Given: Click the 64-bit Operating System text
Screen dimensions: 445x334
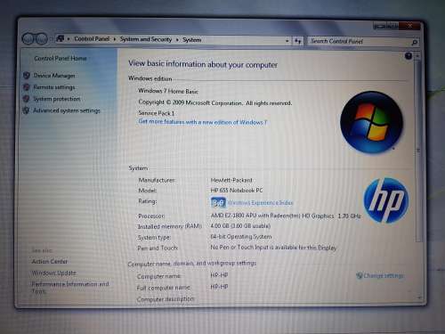Looking at the screenshot, I should [241, 237].
